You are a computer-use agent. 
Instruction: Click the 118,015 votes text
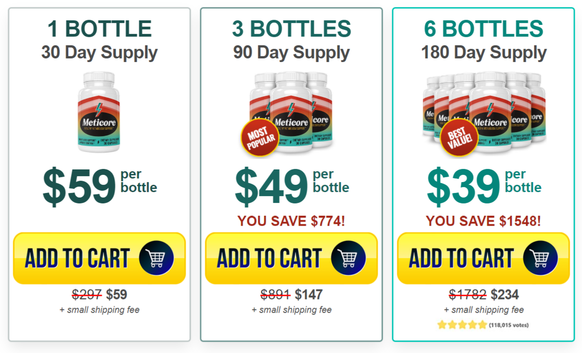pyautogui.click(x=508, y=325)
